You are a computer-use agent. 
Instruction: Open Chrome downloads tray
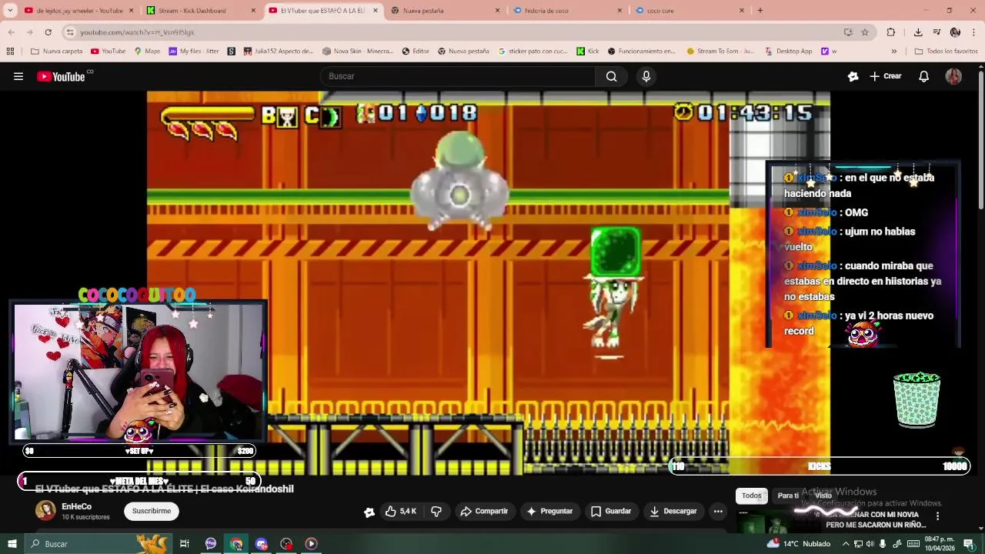click(918, 32)
